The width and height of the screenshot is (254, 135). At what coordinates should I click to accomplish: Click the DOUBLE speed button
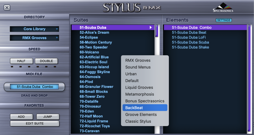46,61
